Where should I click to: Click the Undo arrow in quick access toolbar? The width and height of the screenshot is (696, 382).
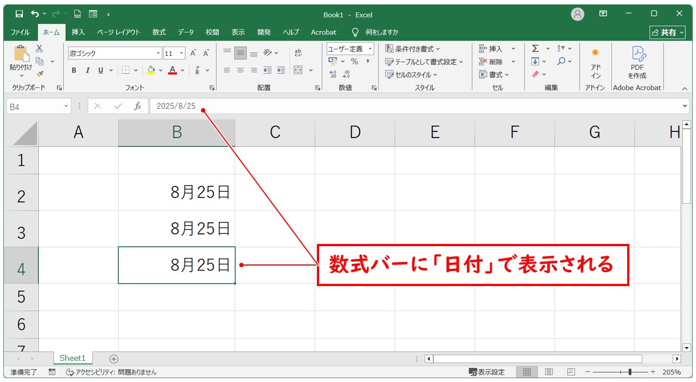point(36,14)
